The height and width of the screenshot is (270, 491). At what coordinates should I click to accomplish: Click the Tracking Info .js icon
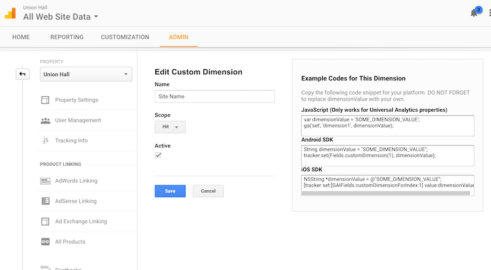pyautogui.click(x=45, y=141)
